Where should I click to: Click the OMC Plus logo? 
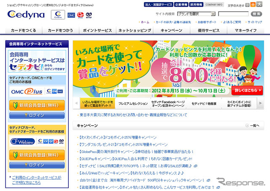[27, 91]
